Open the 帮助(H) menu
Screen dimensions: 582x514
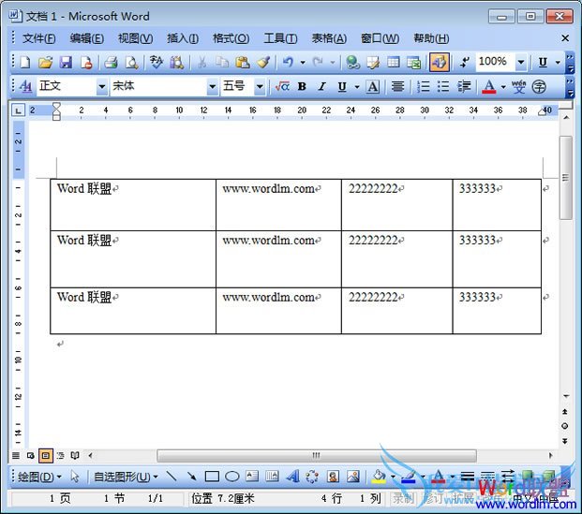[x=431, y=38]
